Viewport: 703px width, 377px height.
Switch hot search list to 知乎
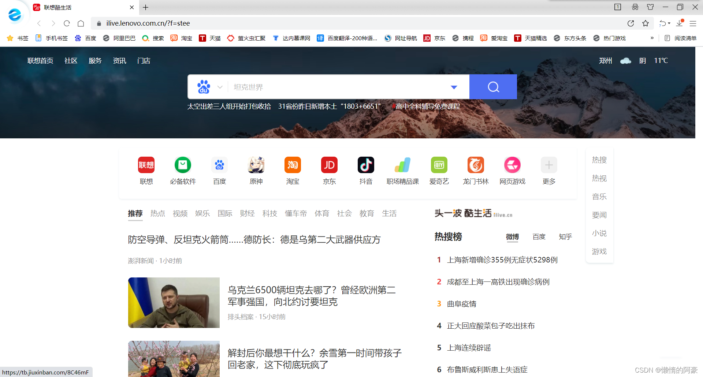pos(565,237)
